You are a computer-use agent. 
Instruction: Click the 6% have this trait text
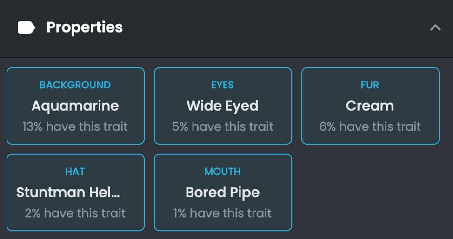[370, 126]
